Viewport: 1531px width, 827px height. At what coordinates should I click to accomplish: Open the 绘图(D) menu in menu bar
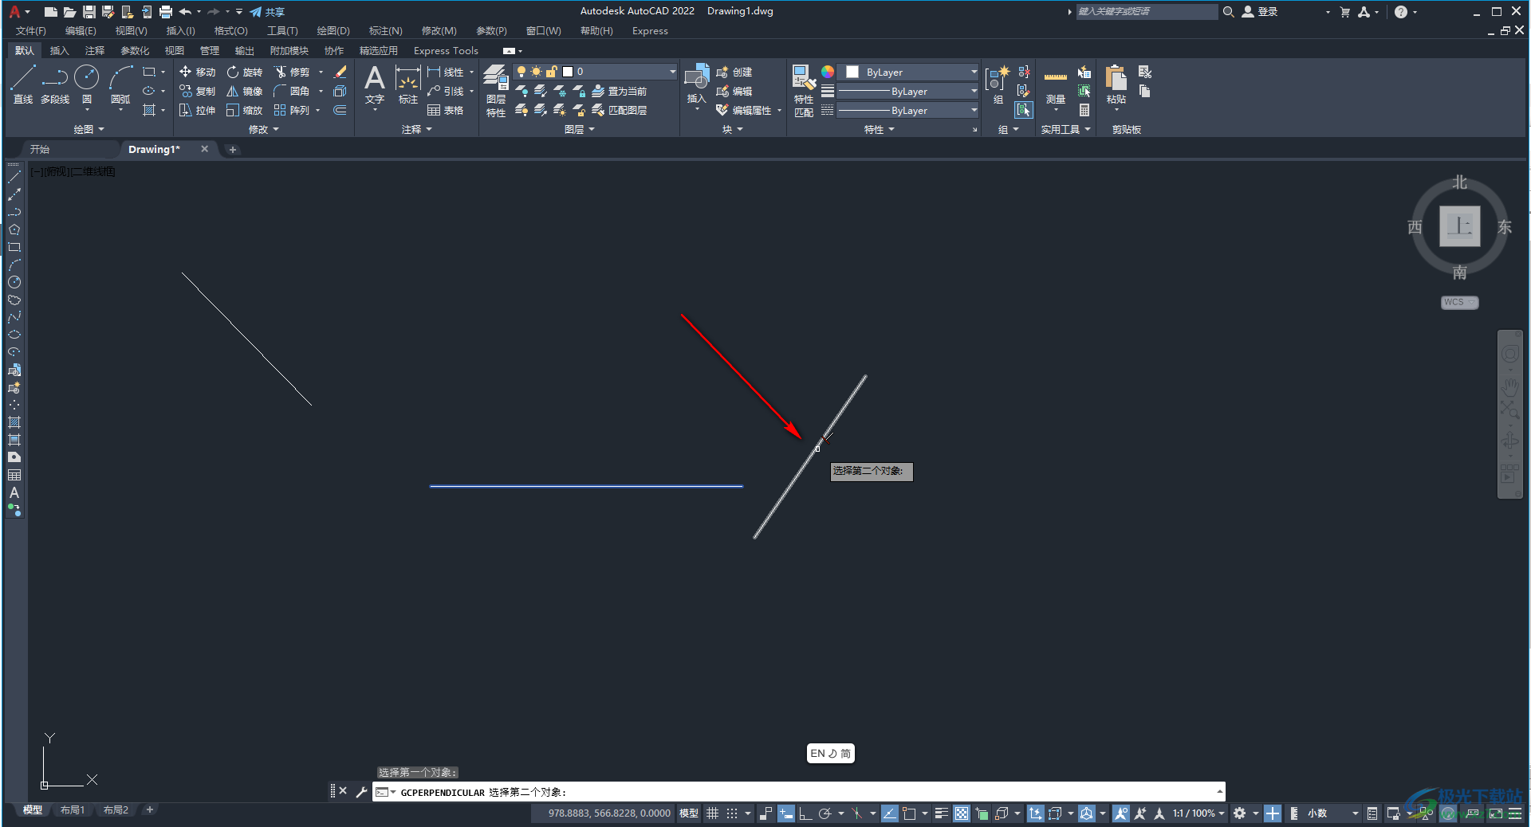pyautogui.click(x=333, y=31)
